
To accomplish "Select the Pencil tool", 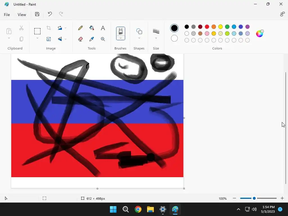I will pos(80,28).
